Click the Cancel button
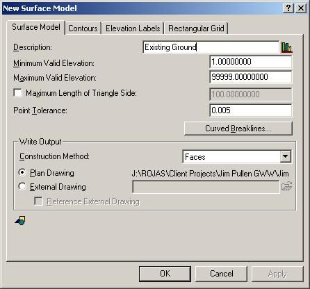 tap(221, 274)
